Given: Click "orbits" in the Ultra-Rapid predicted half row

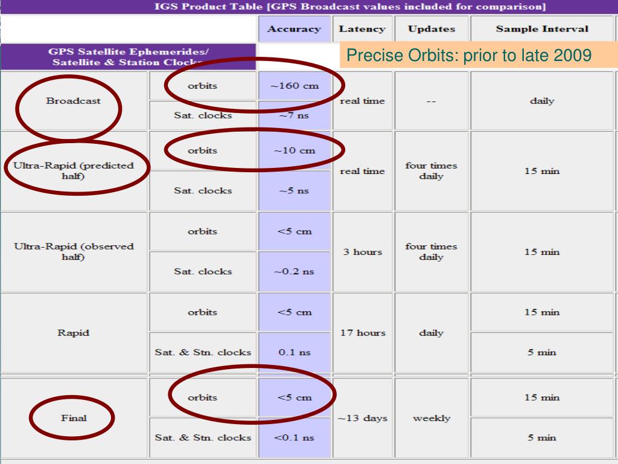Looking at the screenshot, I should pos(202,150).
